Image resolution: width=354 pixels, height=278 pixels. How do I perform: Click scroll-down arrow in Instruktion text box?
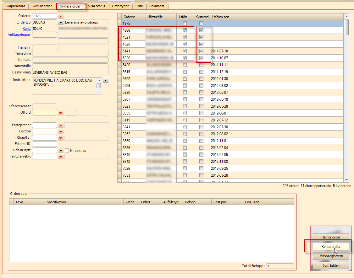pos(99,91)
